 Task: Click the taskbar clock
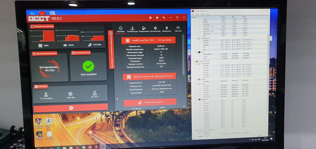pos(265,139)
